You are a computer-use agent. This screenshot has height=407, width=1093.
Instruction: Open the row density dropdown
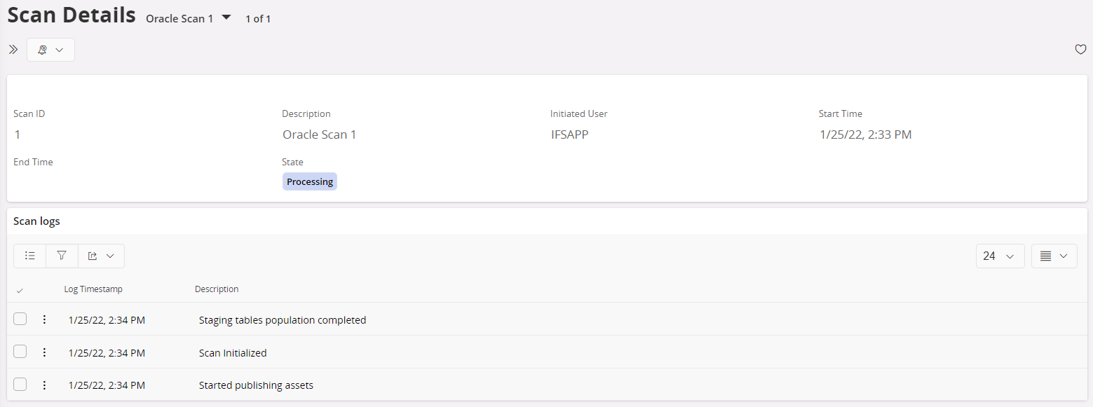pos(1054,256)
